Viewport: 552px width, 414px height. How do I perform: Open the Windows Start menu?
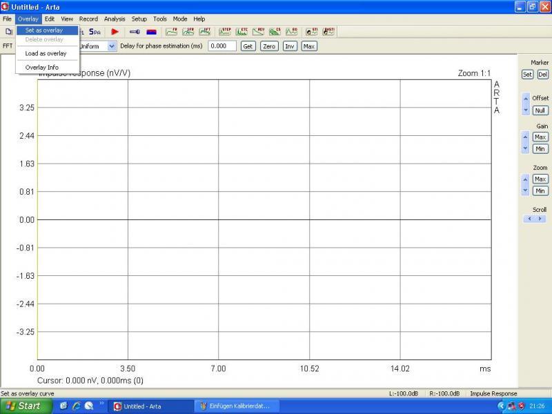(23, 406)
